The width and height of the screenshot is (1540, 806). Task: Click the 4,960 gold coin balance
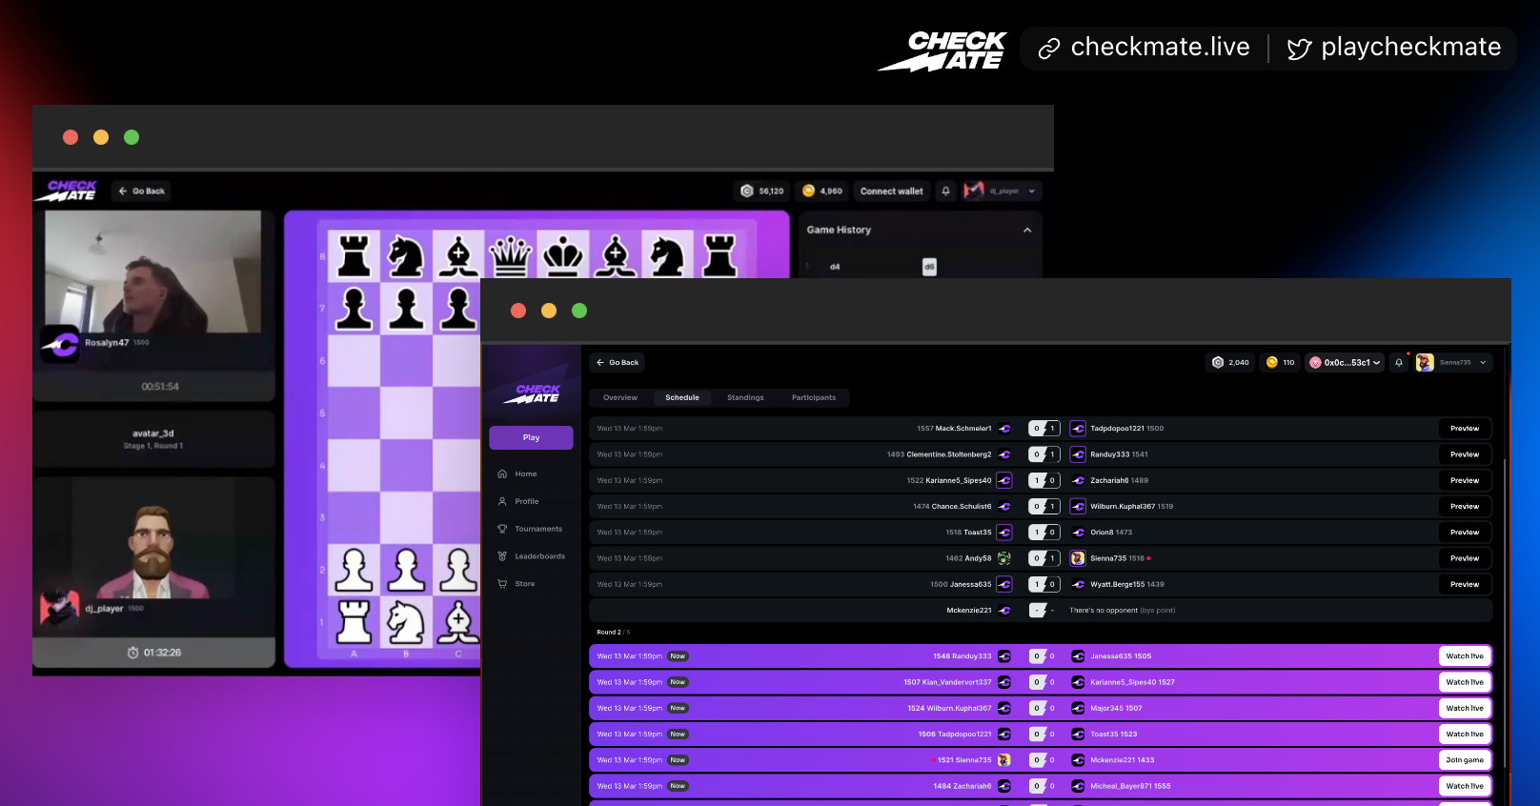(822, 191)
